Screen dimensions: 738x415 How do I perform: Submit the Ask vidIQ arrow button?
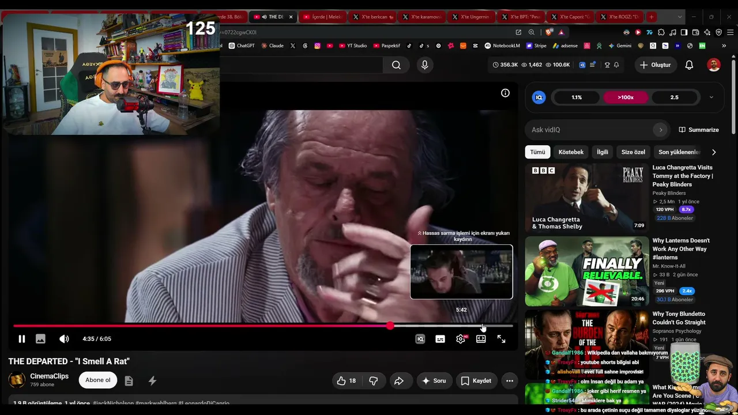[661, 130]
